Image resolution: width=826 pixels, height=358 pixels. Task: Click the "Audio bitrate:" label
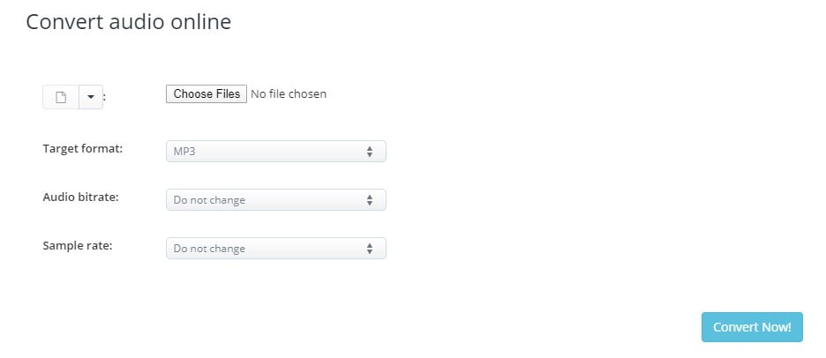80,197
